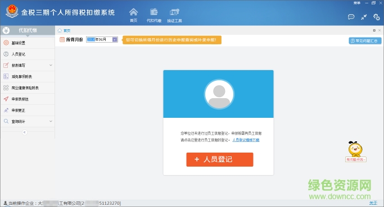Screen dimensions: 384x207
Task: Collapse the sidebar with the double-chevron button
Action: click(x=25, y=132)
